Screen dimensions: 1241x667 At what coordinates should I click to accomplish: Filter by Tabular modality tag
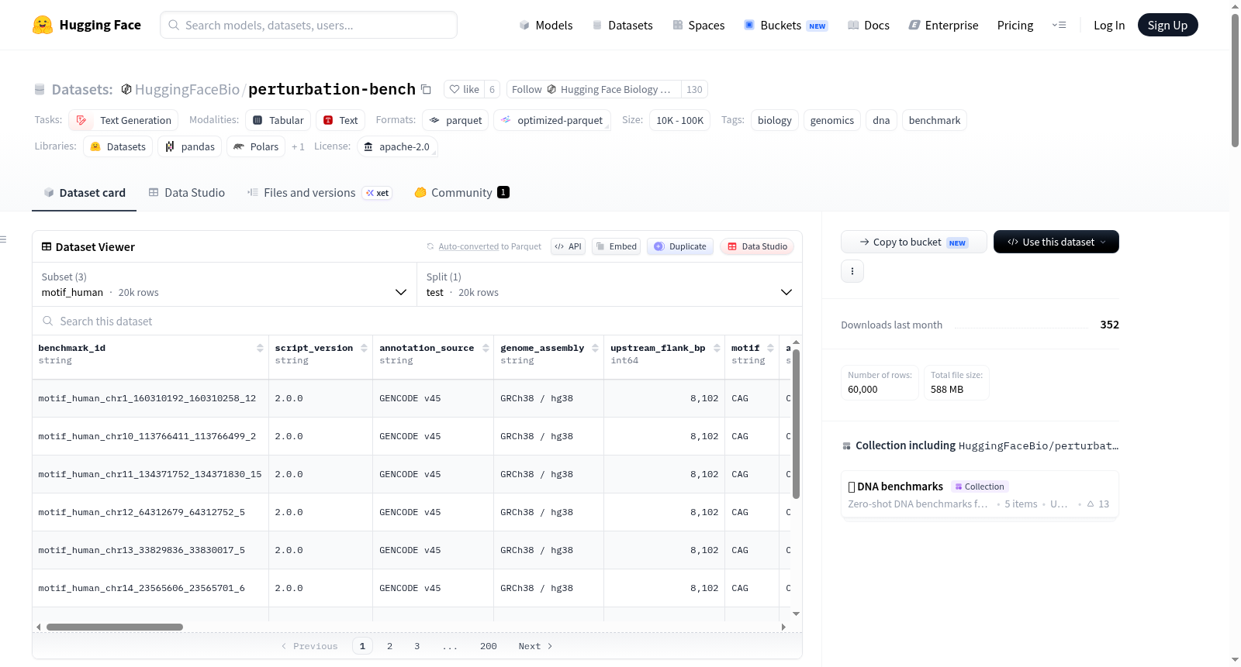pyautogui.click(x=278, y=120)
